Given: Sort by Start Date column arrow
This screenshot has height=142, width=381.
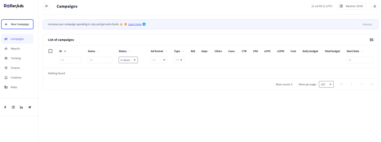Looking at the screenshot, I should point(362,51).
